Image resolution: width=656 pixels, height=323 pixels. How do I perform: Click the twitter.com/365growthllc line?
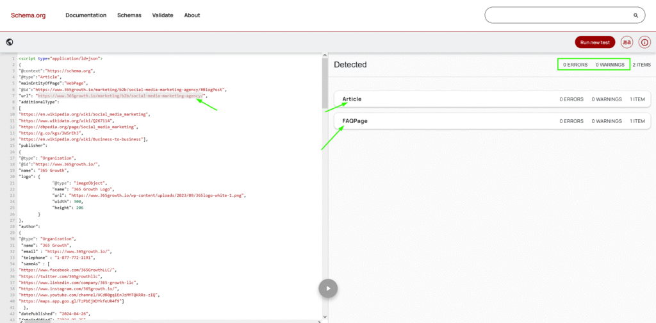60,276
